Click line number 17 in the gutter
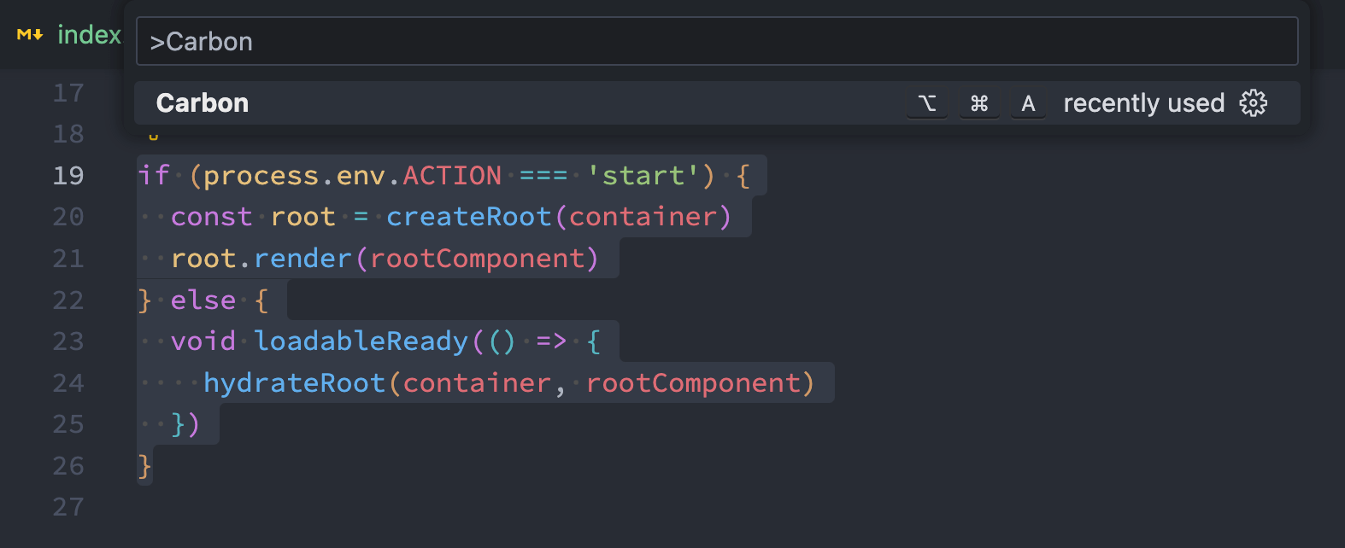Image resolution: width=1345 pixels, height=548 pixels. click(x=68, y=93)
